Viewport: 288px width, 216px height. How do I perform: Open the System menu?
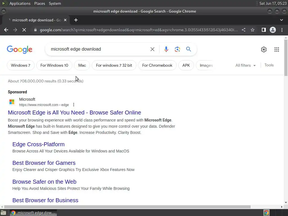[x=55, y=3]
